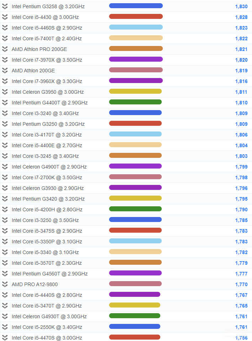Click the score 1,796 for Celeron G3930
Screen dimensions: 252x341
click(x=241, y=188)
